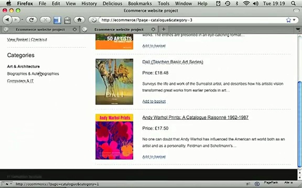This screenshot has height=188, width=302.
Task: Add the 50 Artists book to basket
Action: [154, 46]
